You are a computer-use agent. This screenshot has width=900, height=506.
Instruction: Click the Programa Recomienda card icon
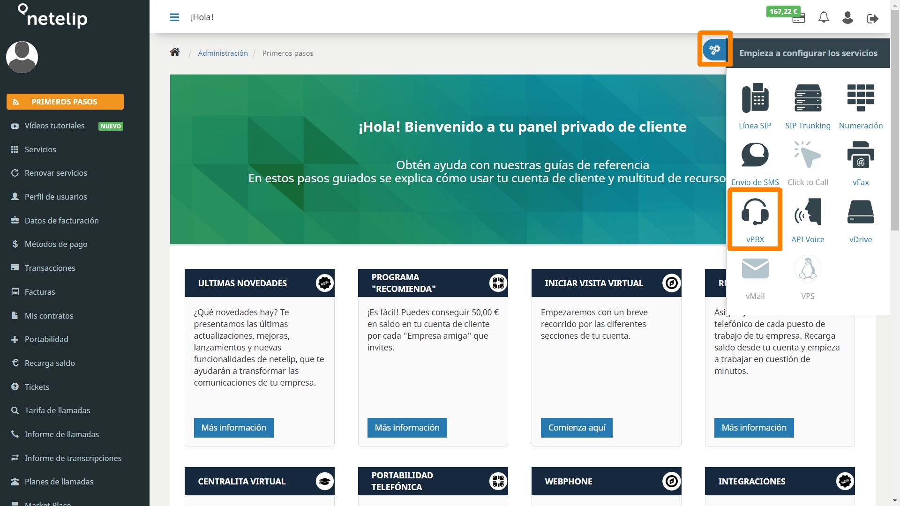[498, 283]
